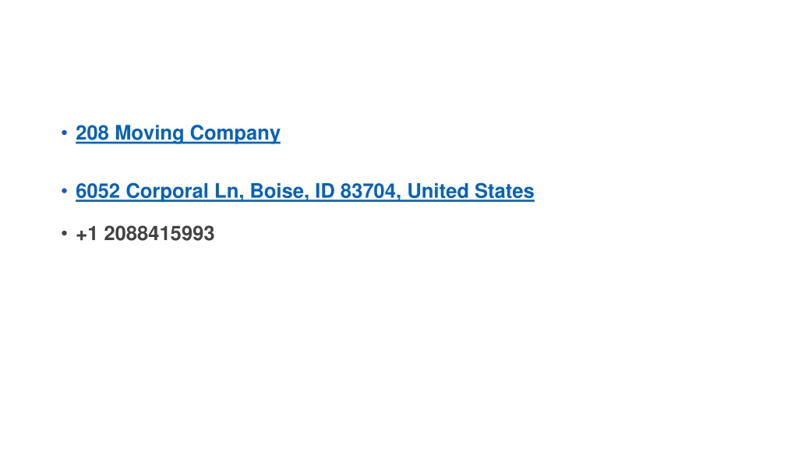Click "ID" state code in the address link
Image resolution: width=798 pixels, height=449 pixels.
point(324,191)
